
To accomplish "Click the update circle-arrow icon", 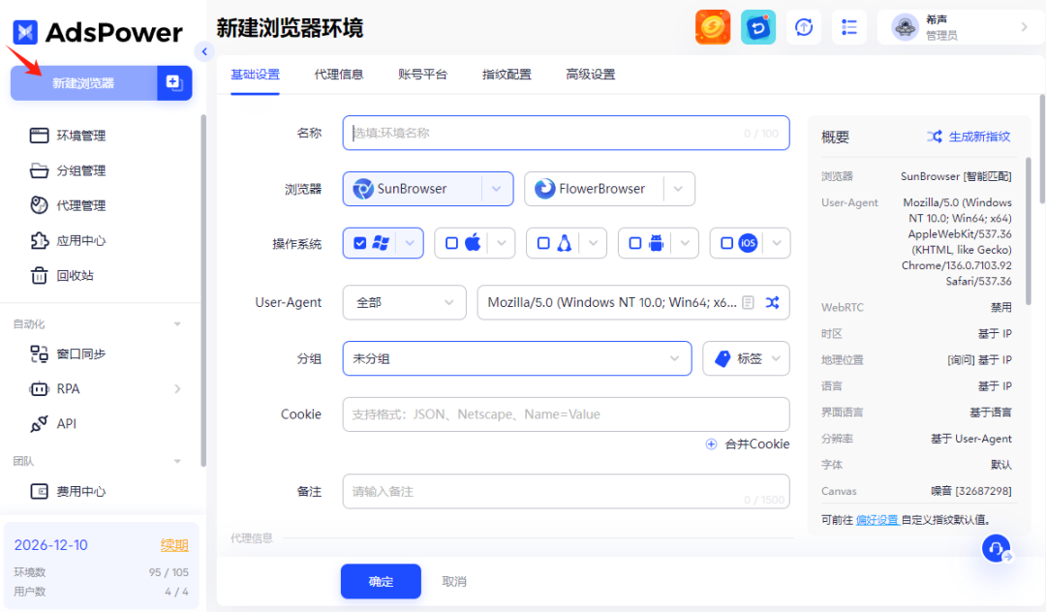I will [x=804, y=27].
